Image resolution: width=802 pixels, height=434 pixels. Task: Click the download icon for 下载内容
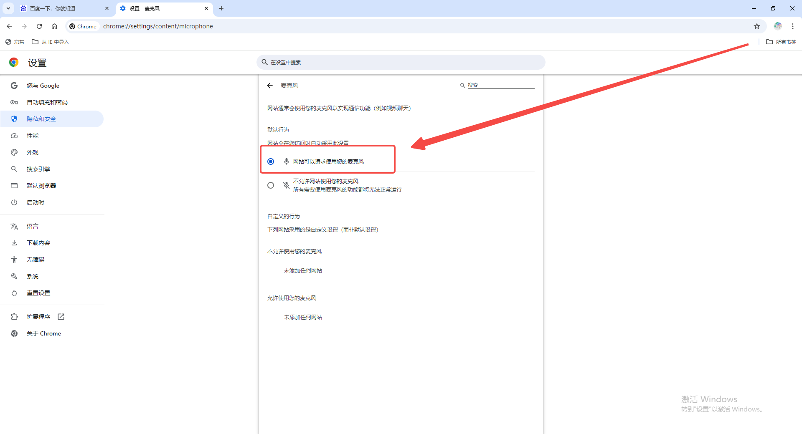pos(14,243)
